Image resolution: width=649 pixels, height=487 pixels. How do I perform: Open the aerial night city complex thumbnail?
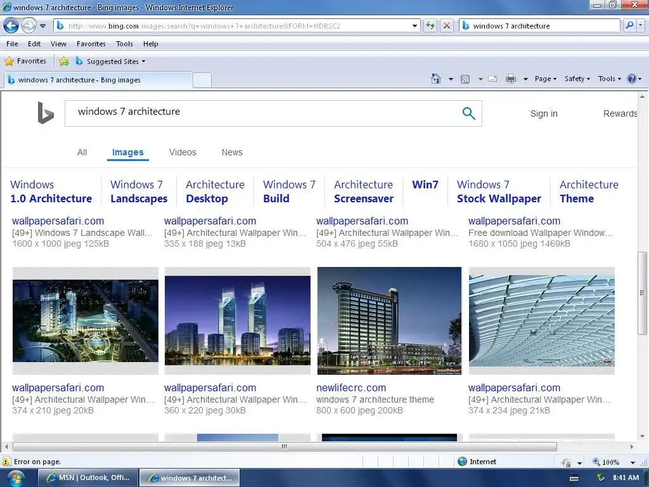point(86,321)
